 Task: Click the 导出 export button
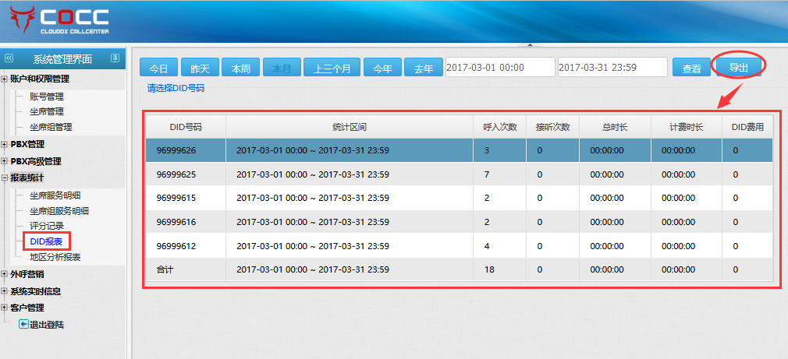(738, 68)
